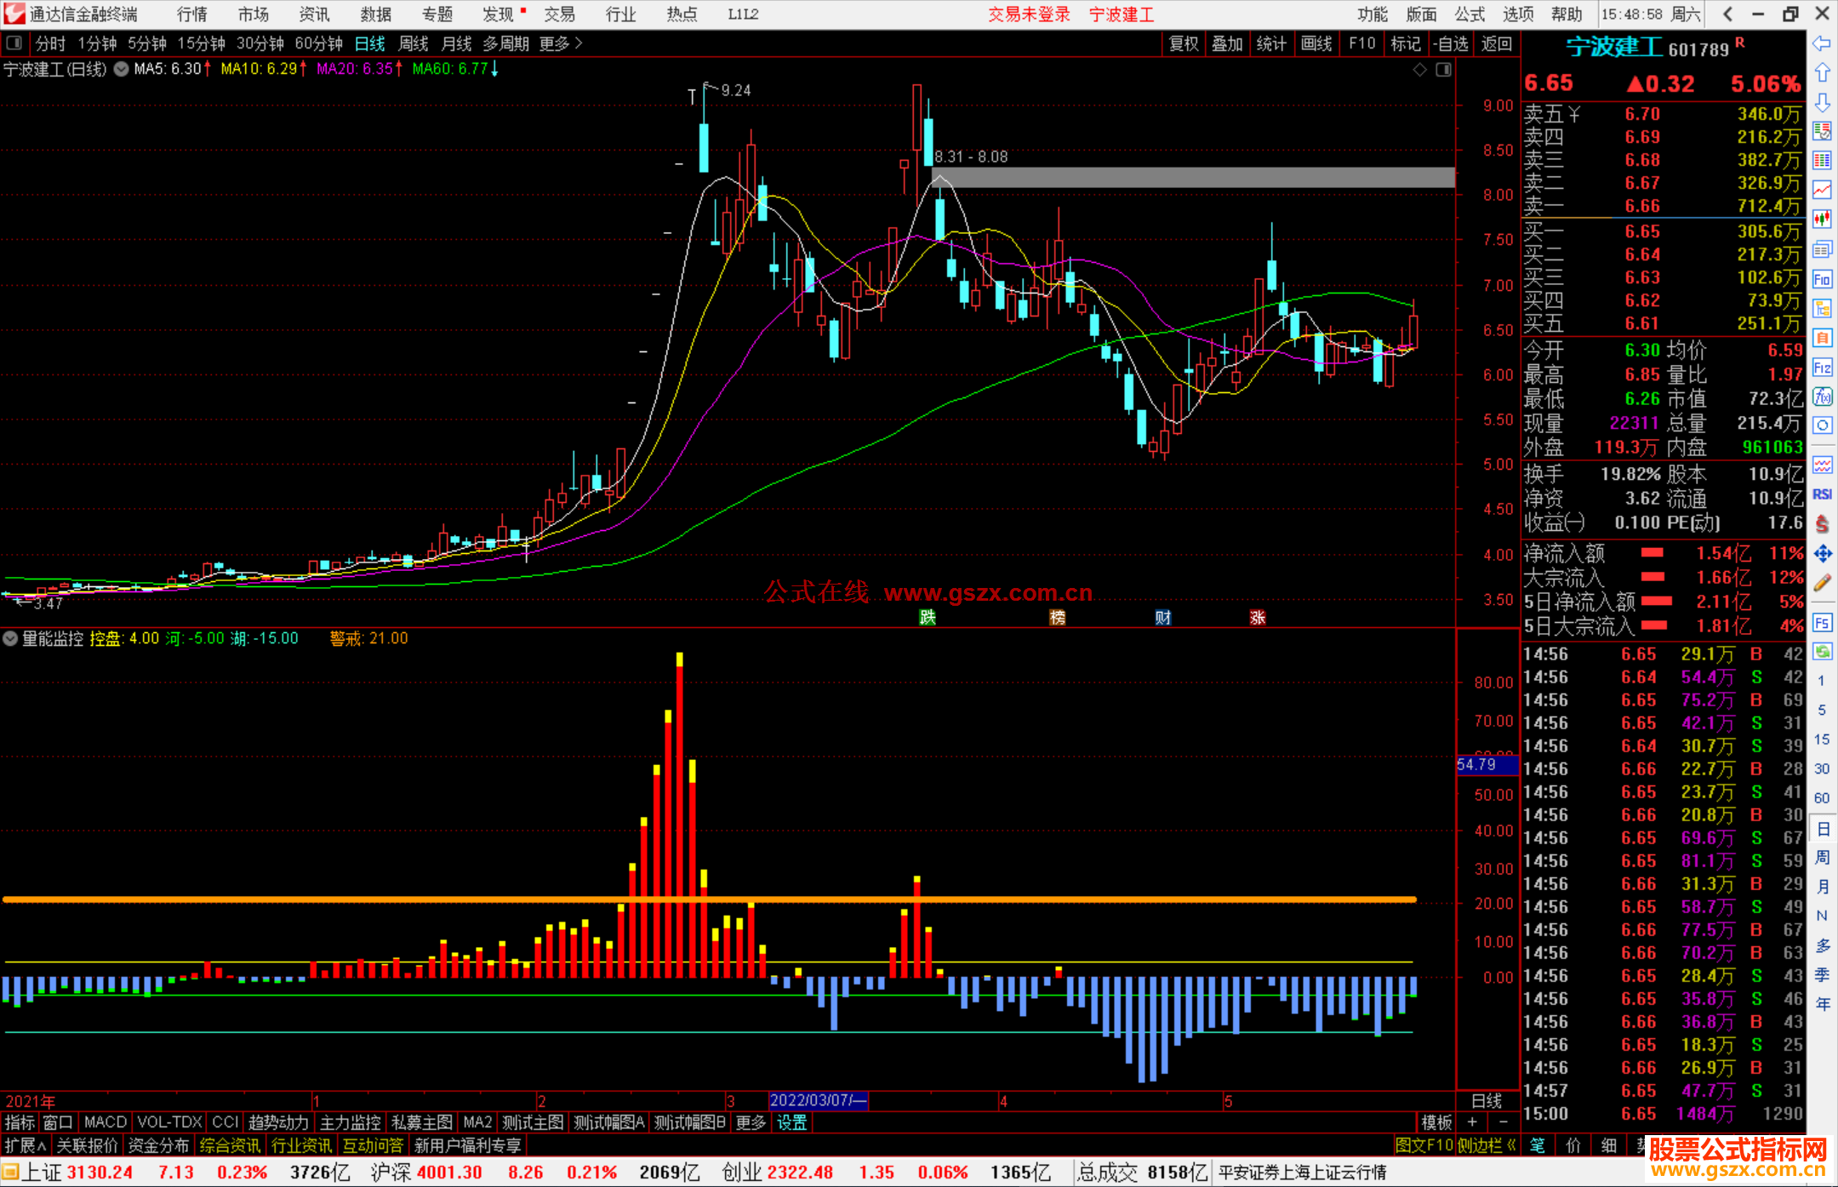Select 年 yearly period in right sidebar
The height and width of the screenshot is (1187, 1838).
click(1822, 1003)
